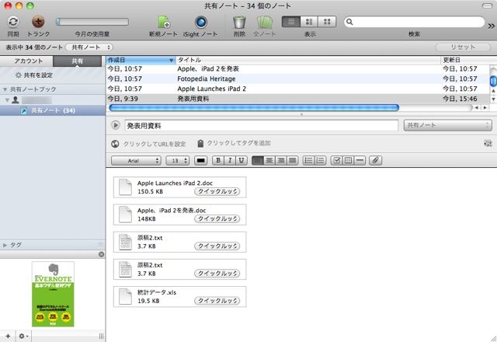497x342 pixels.
Task: Align text left
Action: coord(258,161)
